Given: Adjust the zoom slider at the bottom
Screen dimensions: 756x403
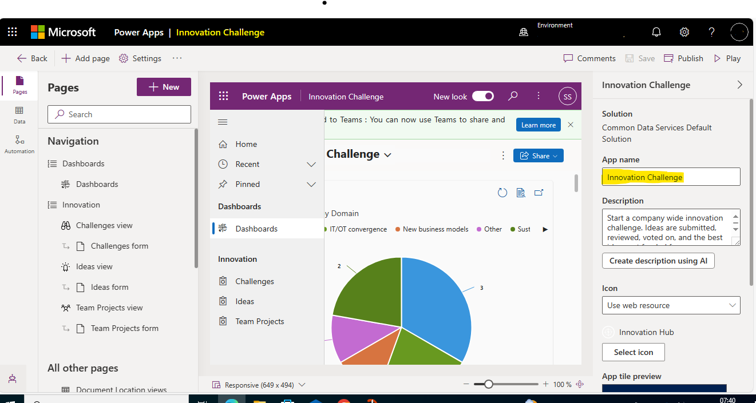Looking at the screenshot, I should [x=488, y=384].
